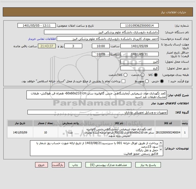The image size is (196, 189).
Task: Click the quantity cell showing 10
Action: [46, 132]
